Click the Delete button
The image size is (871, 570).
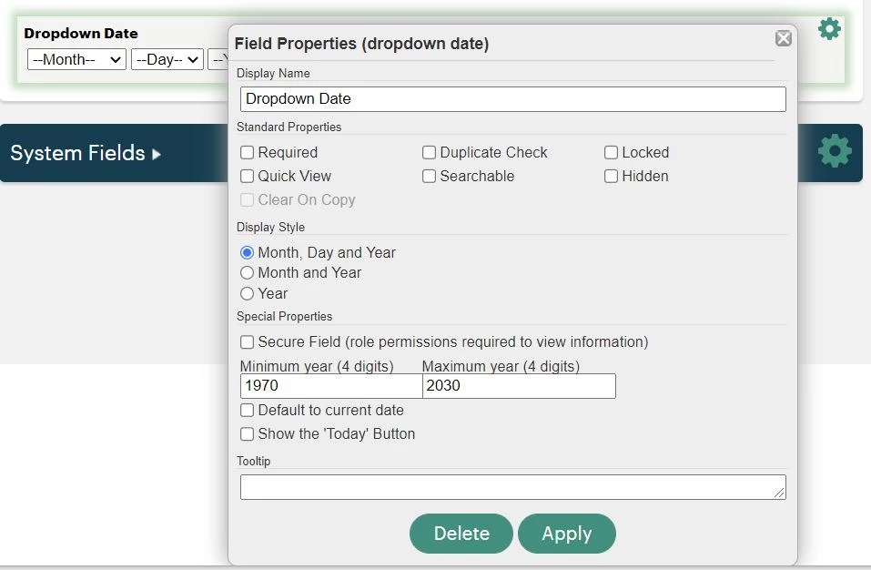pyautogui.click(x=461, y=534)
